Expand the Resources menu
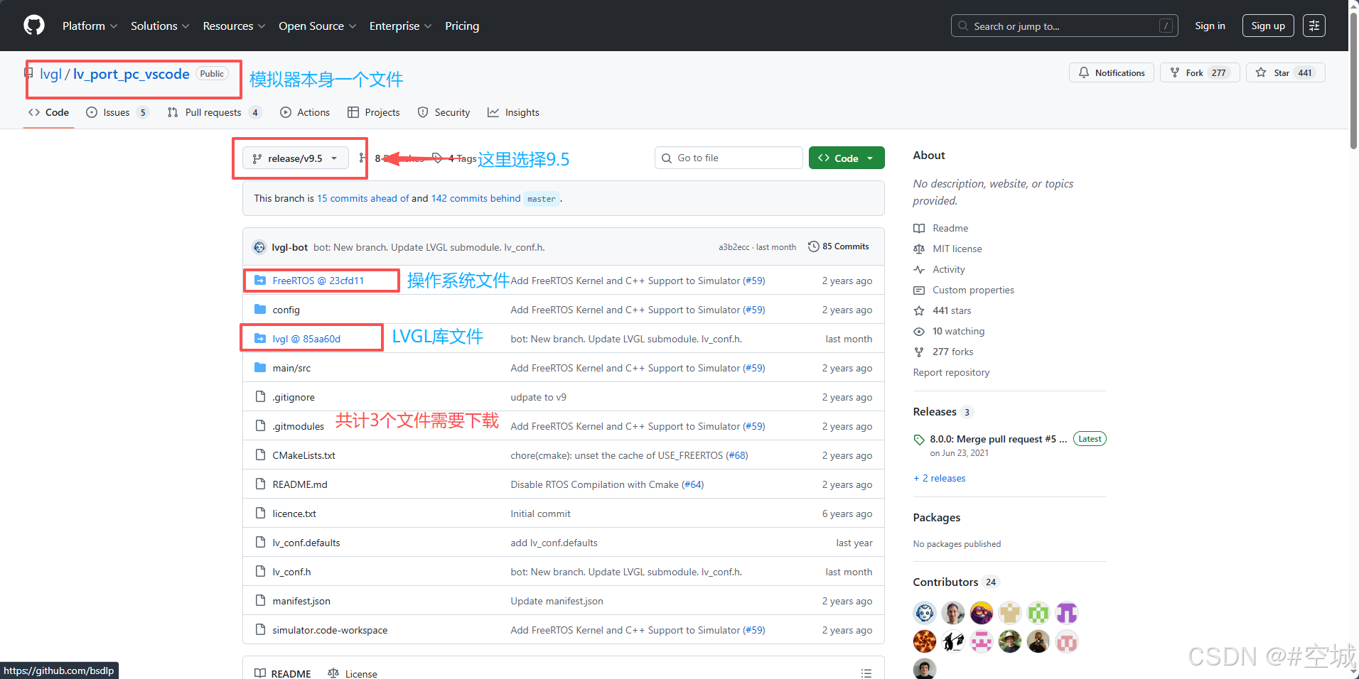Image resolution: width=1359 pixels, height=679 pixels. 234,26
